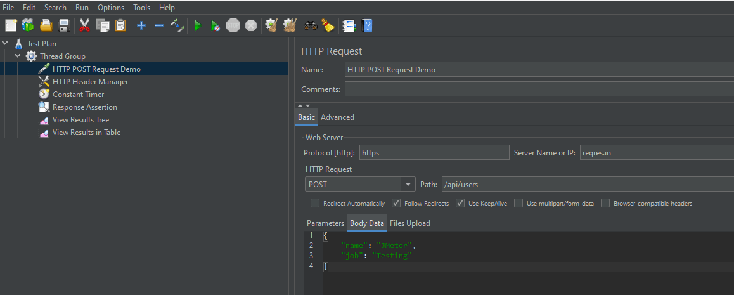This screenshot has width=734, height=295.
Task: Switch to the Files Upload tab
Action: [409, 223]
